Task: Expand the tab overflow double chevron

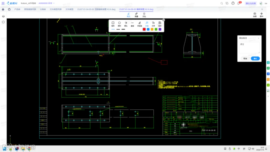Action: 262,9
